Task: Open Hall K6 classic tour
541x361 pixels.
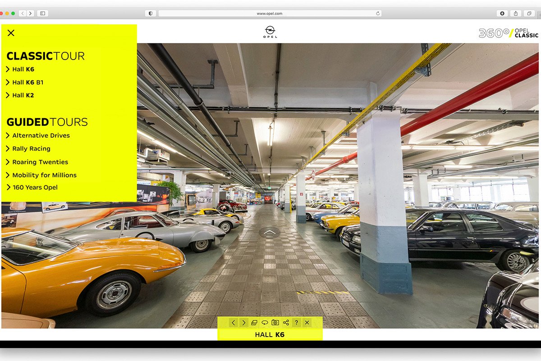Action: click(x=20, y=69)
